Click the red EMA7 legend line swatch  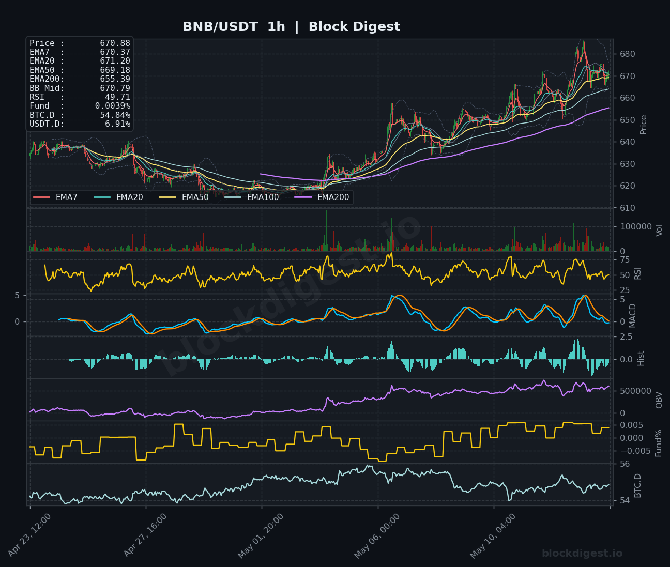pos(42,197)
